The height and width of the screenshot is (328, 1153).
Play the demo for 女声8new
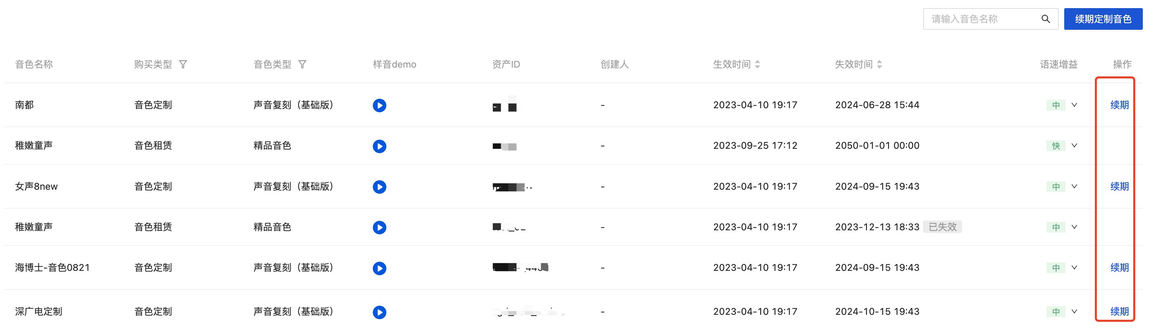pyautogui.click(x=379, y=187)
